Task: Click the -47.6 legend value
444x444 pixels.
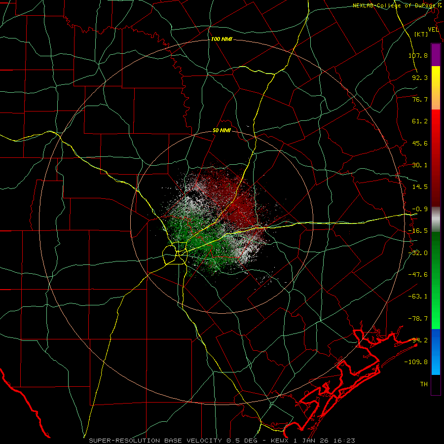Action: (x=418, y=275)
